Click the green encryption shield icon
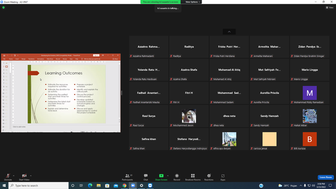This screenshot has height=189, width=336. 4,7
